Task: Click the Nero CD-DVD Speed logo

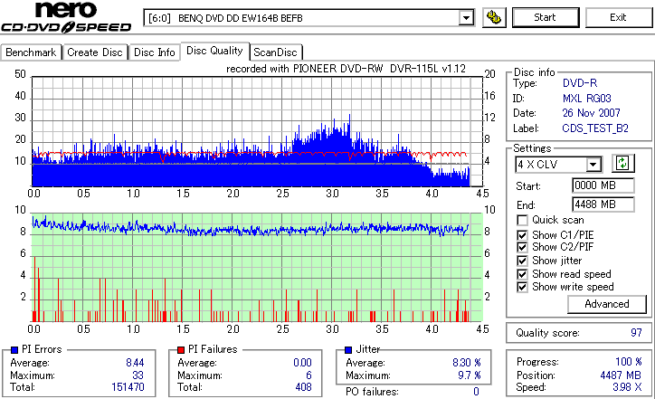Action: point(66,17)
